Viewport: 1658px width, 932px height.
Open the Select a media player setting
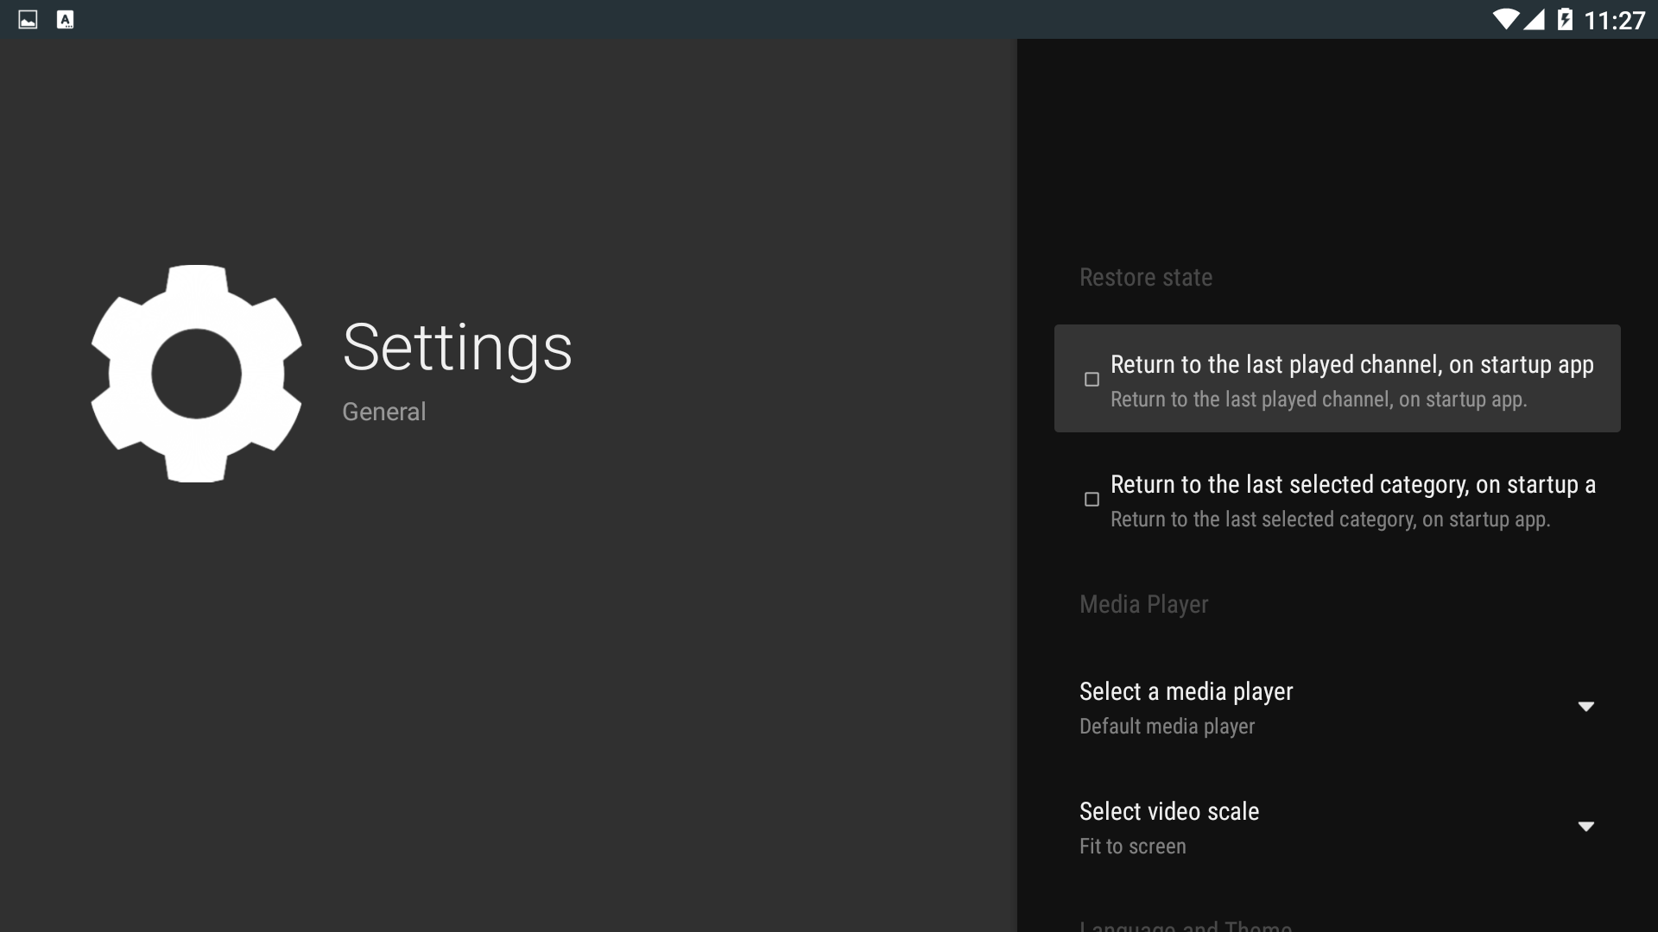(x=1186, y=691)
